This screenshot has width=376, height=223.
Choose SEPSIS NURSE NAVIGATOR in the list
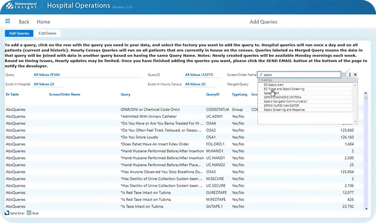(281, 106)
